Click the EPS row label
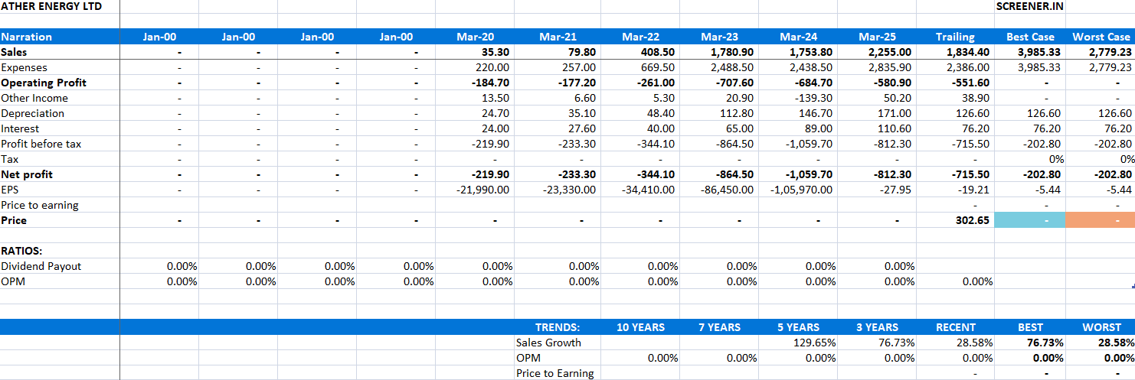This screenshot has height=380, width=1135. (x=10, y=190)
